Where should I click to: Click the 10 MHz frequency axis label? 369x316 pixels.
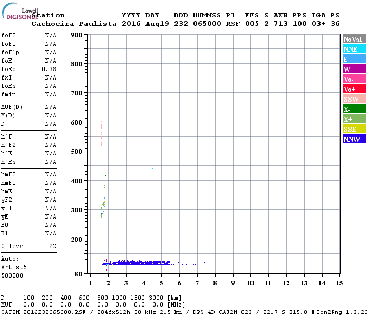tap(250, 283)
